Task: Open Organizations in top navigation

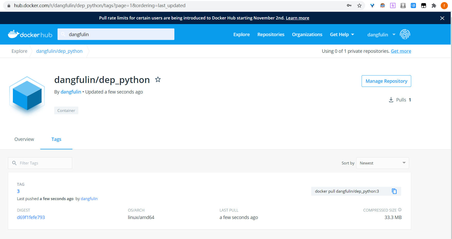Action: point(307,35)
